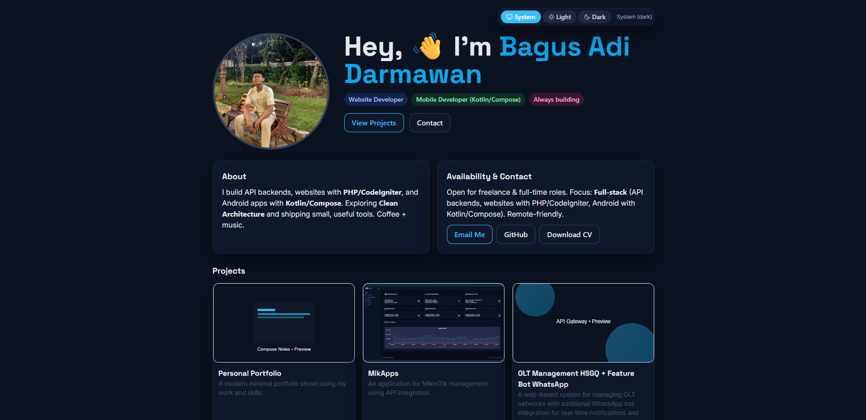Click the monitor icon in System button
866x420 pixels.
coord(509,17)
